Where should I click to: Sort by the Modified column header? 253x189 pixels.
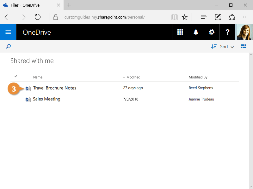[x=133, y=77]
